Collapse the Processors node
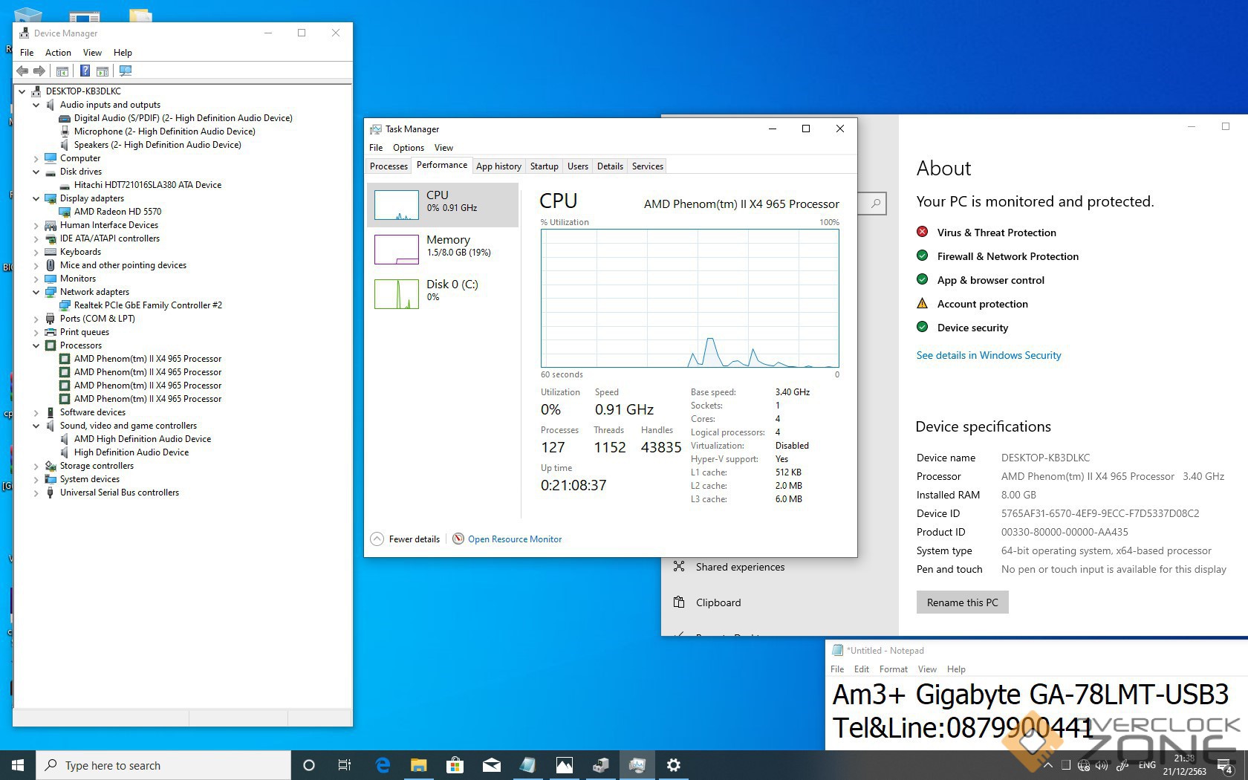Viewport: 1248px width, 780px height. [x=36, y=345]
